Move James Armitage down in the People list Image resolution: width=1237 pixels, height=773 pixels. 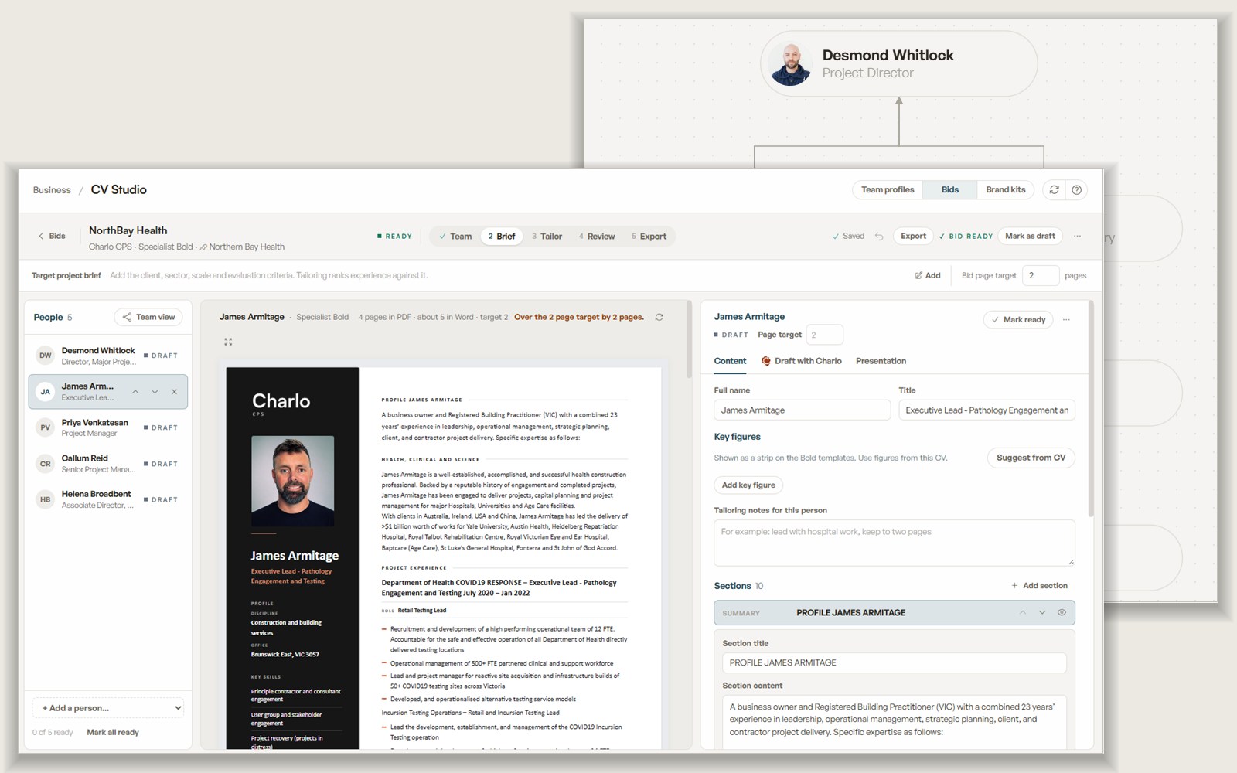(155, 392)
